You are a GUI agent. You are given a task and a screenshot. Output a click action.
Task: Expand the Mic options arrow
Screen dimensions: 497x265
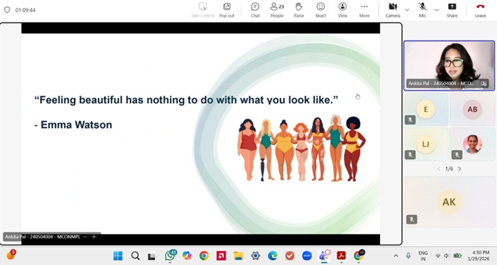point(436,10)
